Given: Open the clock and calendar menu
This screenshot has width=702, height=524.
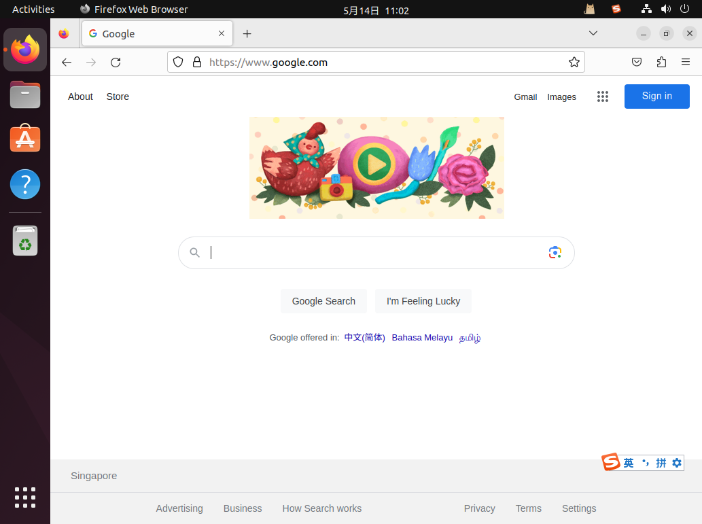Looking at the screenshot, I should pyautogui.click(x=376, y=10).
